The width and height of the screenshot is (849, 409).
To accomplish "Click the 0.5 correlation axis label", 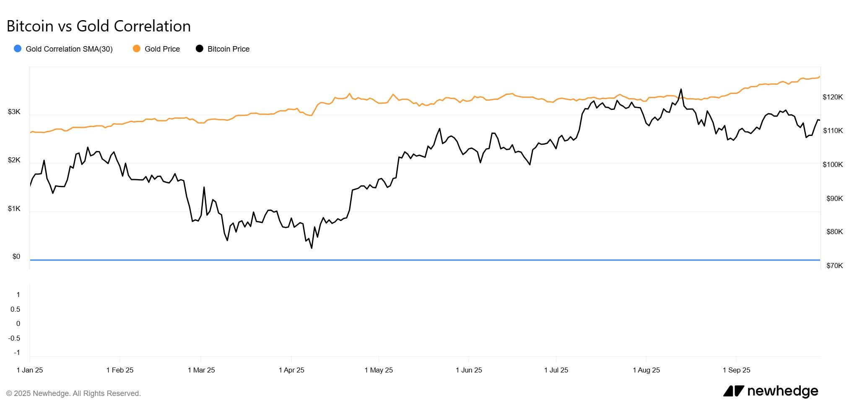I will pos(15,309).
